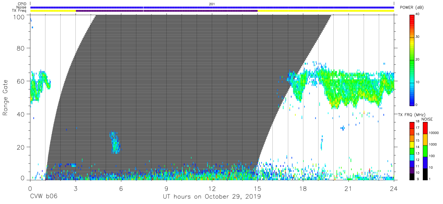The width and height of the screenshot is (443, 204).
Task: Click the 3 tick on the UT hours axis
Action: [x=75, y=188]
